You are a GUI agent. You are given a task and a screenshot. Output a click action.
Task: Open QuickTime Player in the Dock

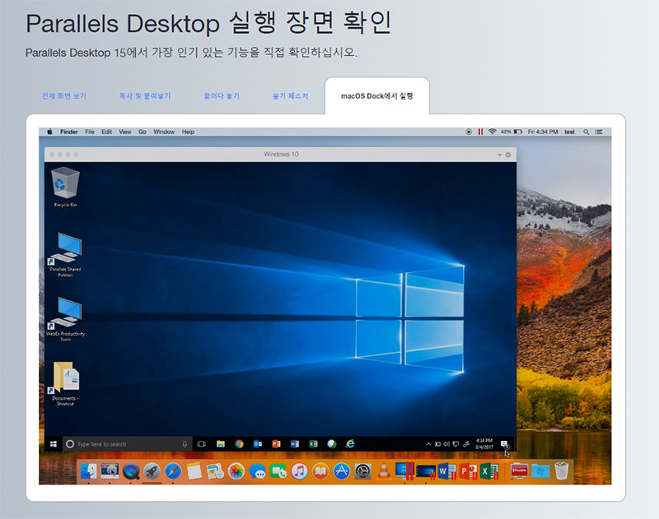point(131,471)
